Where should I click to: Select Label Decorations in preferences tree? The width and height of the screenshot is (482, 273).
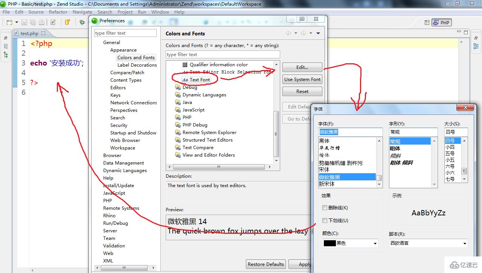137,65
